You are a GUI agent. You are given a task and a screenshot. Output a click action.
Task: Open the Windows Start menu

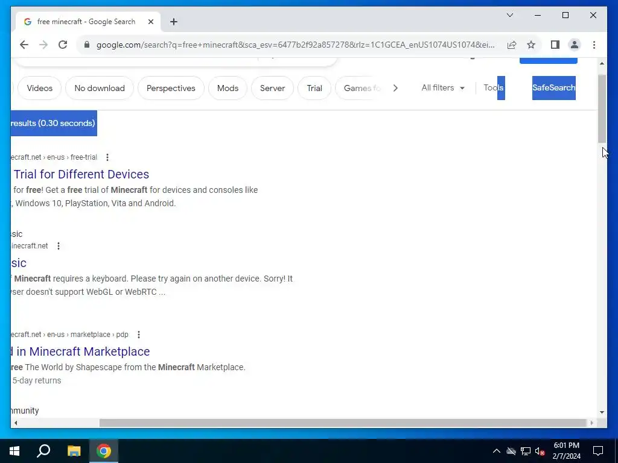[x=14, y=451]
